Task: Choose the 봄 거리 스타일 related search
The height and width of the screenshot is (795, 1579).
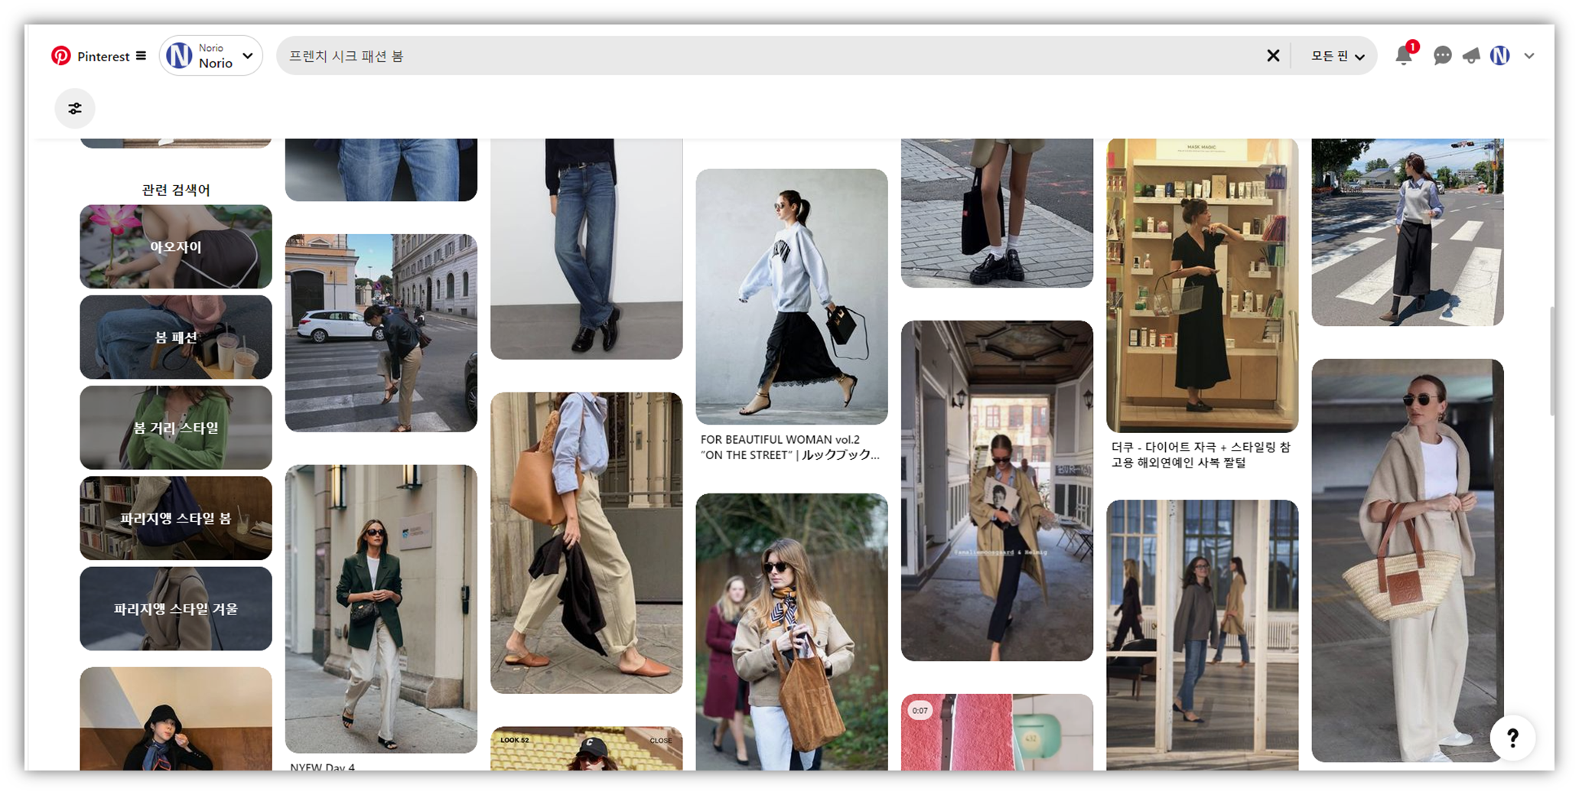Action: click(176, 428)
